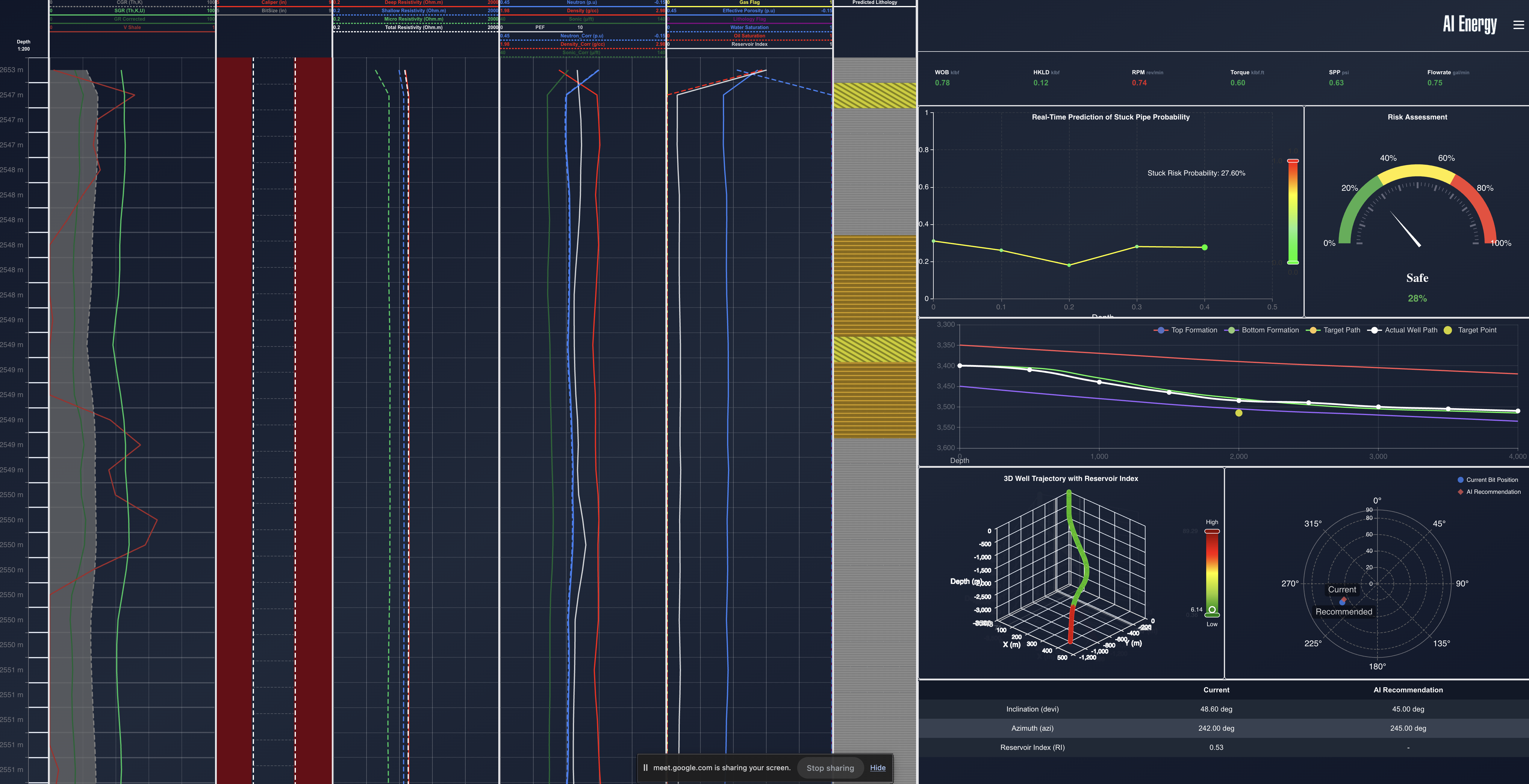Click the Hide link in the sharing bar
Viewport: 1529px width, 784px height.
[x=877, y=768]
